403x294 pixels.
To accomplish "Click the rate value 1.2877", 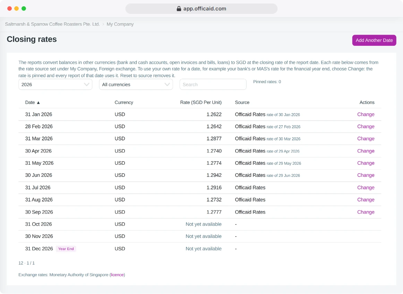I will coord(214,139).
